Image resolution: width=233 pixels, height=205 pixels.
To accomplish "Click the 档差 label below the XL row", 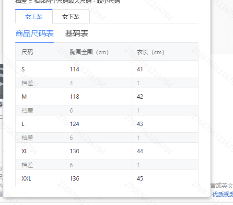I will 27,165.
